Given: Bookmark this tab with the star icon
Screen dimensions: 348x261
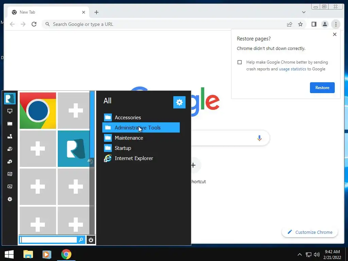Looking at the screenshot, I should 300,24.
